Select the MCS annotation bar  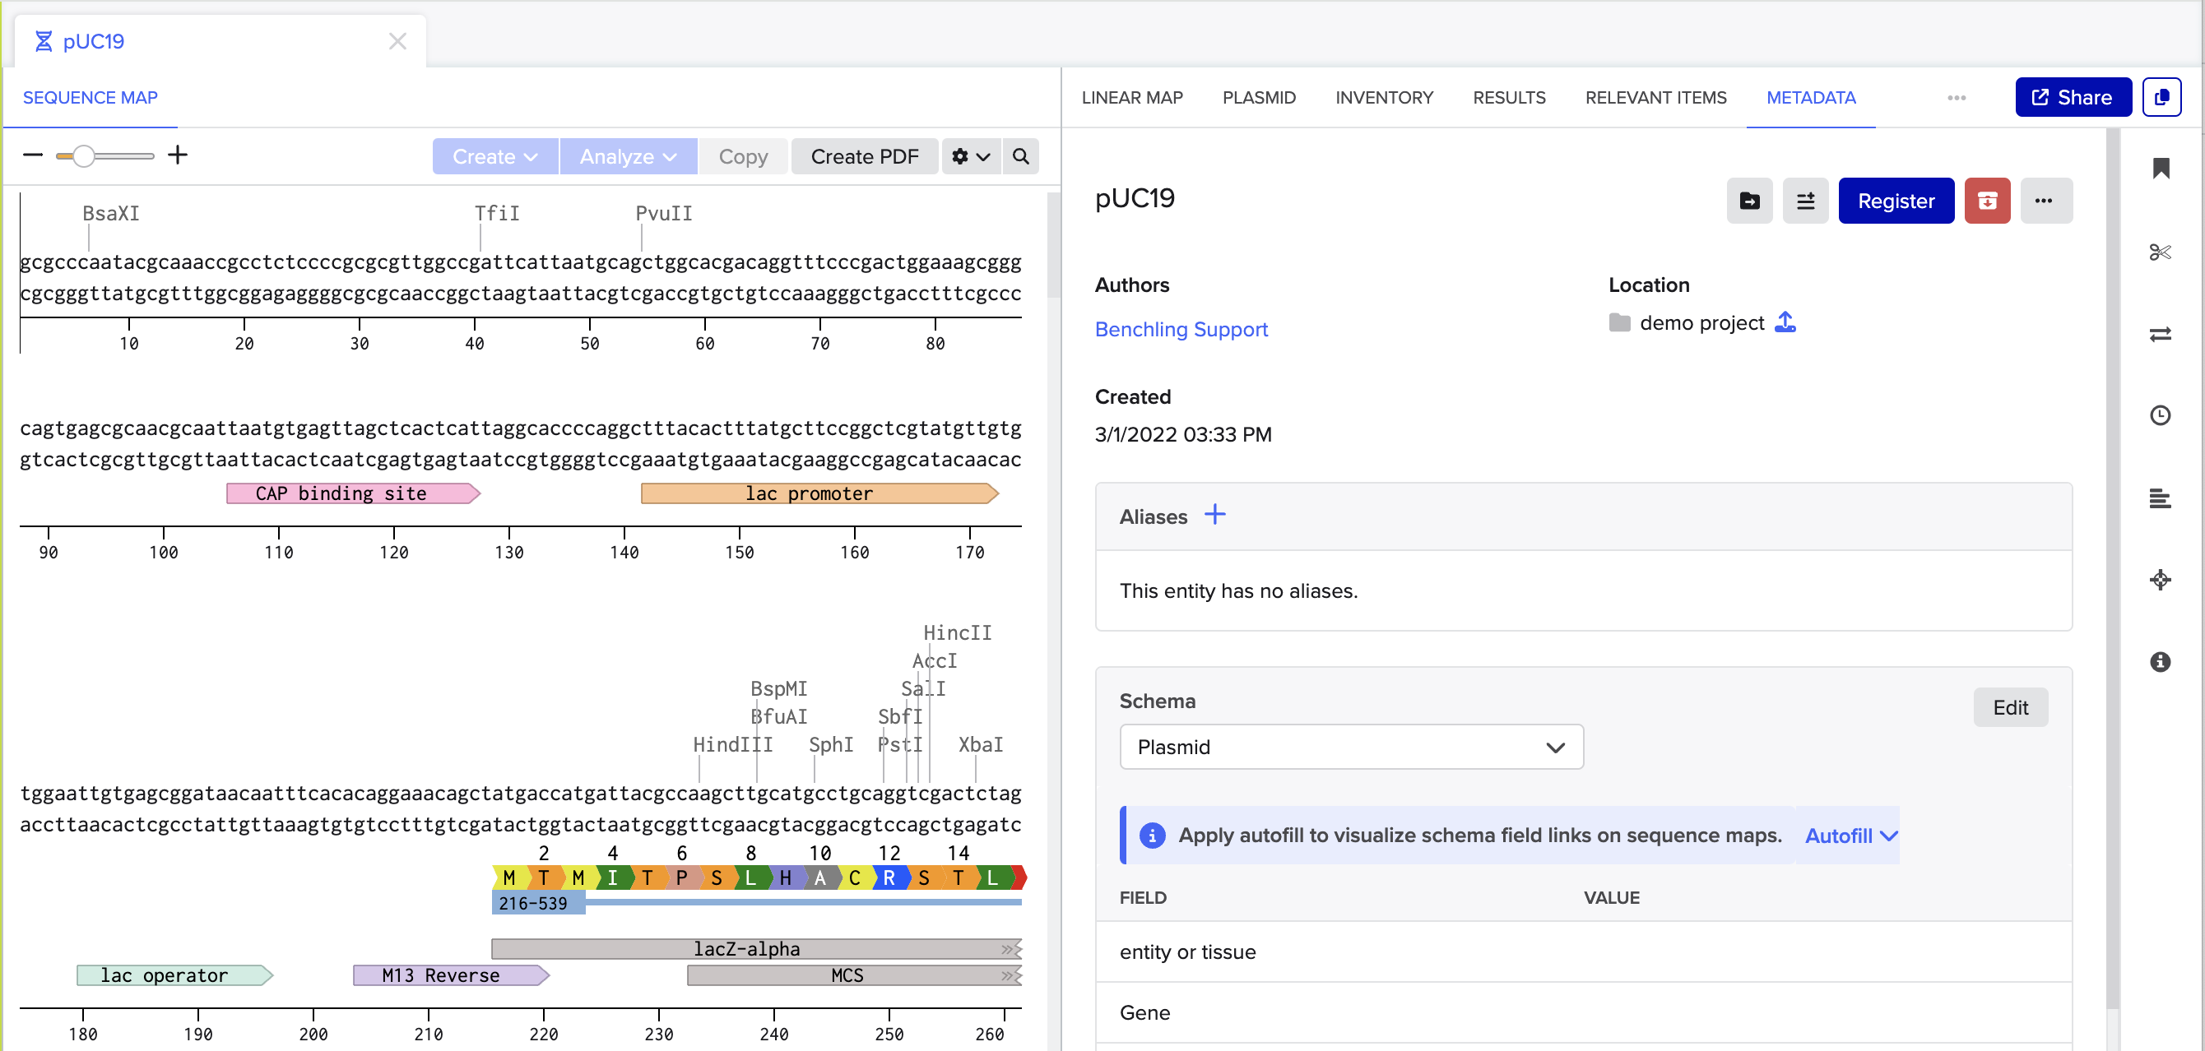click(x=854, y=975)
